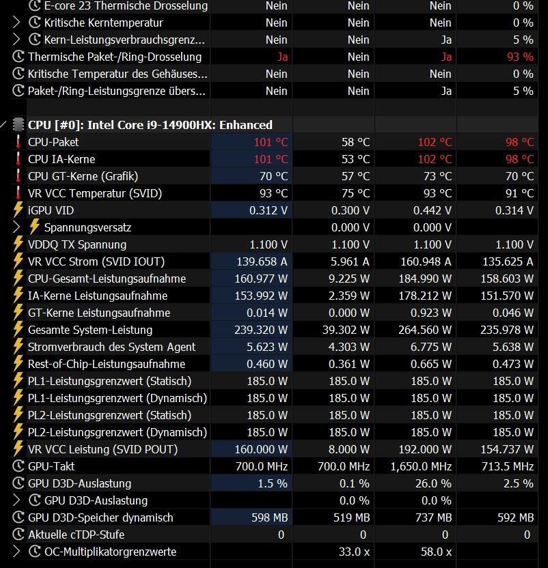Click the 101 °C current value of CPU-Paket
The height and width of the screenshot is (568, 548).
coord(271,142)
